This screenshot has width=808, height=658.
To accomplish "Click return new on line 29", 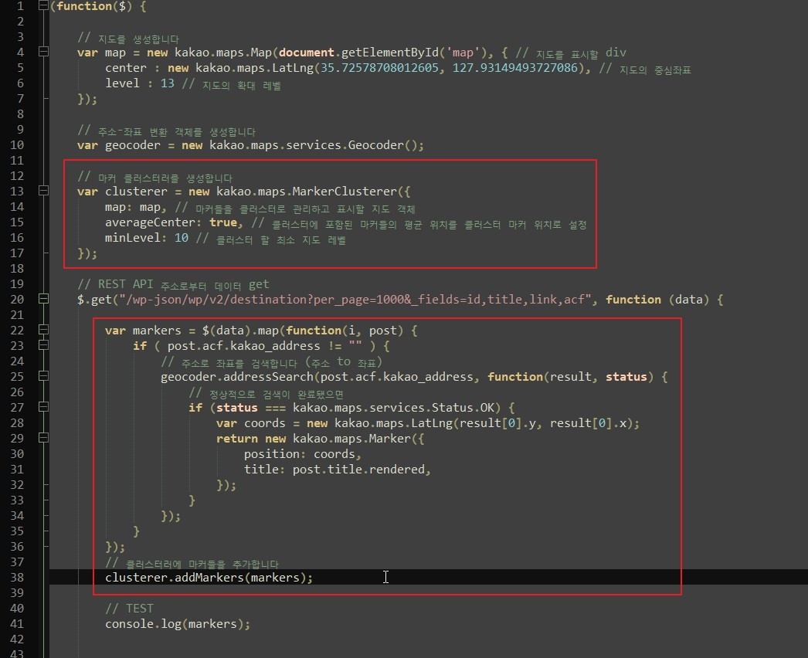I will [251, 439].
